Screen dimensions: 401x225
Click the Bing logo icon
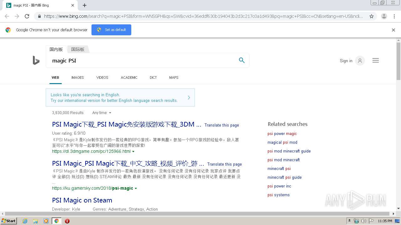pos(36,60)
